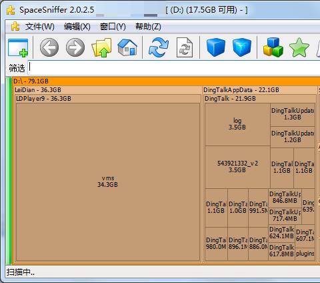Open the 帮助(Z) menu
320x283 pixels.
148,27
